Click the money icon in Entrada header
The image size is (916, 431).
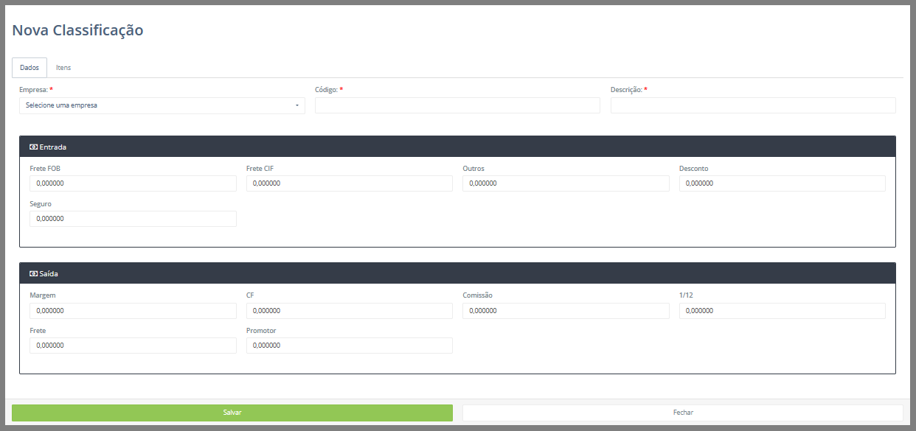click(x=33, y=147)
